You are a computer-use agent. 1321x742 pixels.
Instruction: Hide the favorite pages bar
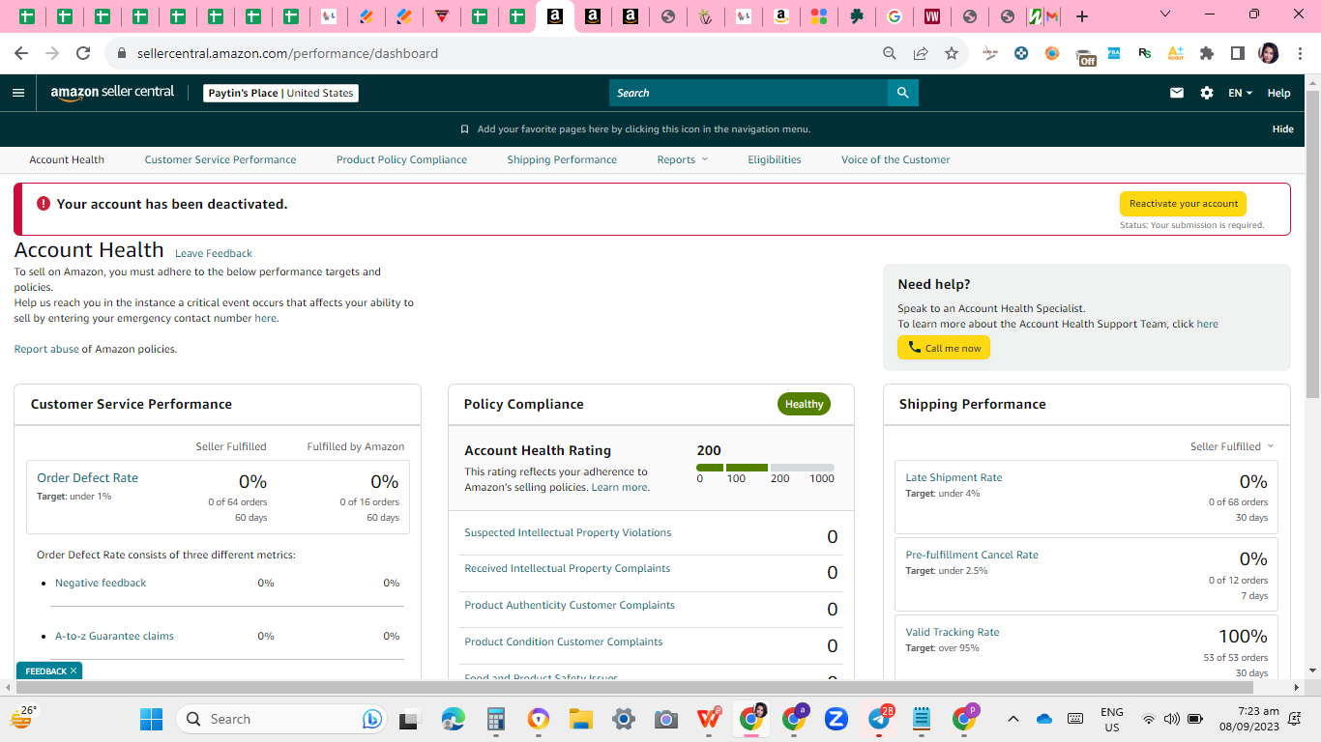click(1283, 129)
